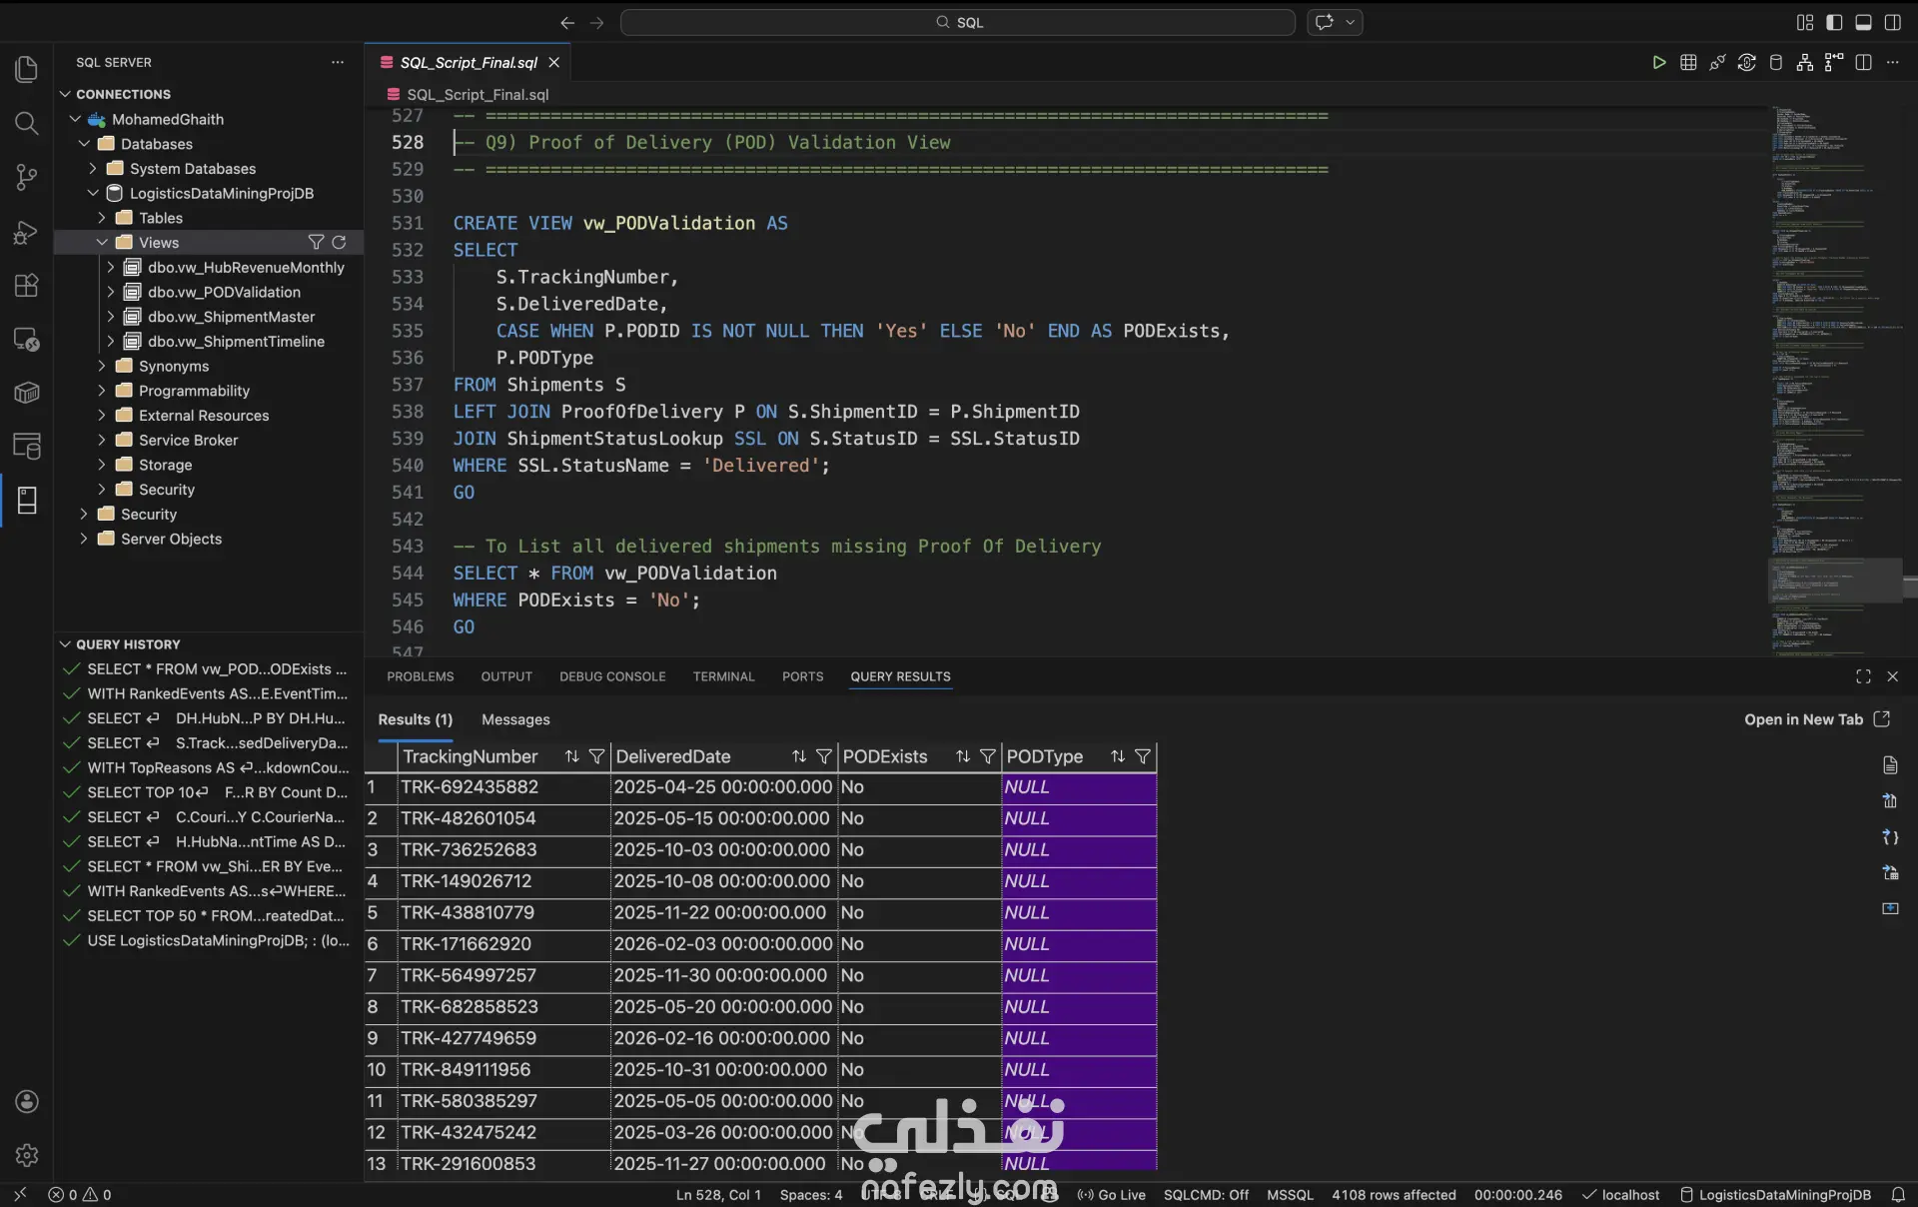Save results as Excel icon
The image size is (1918, 1207).
(x=1890, y=800)
